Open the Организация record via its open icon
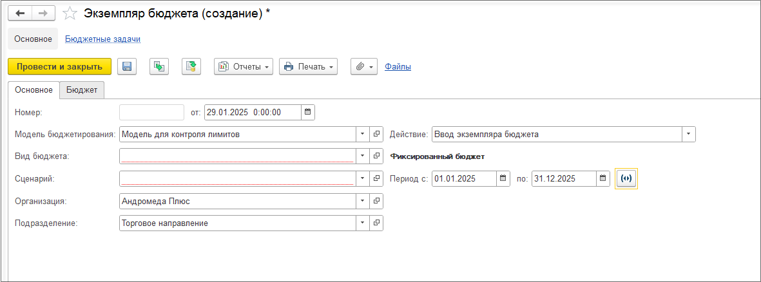The image size is (761, 282). coord(376,201)
